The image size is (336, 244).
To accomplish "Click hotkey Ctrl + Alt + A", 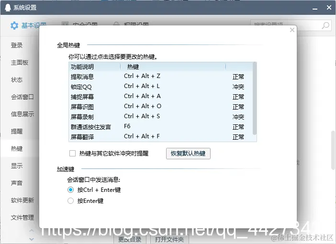I will [x=142, y=96].
